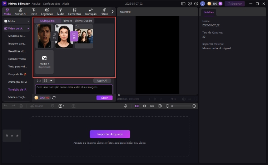
Task: Play the preview video
Action: tap(155, 99)
